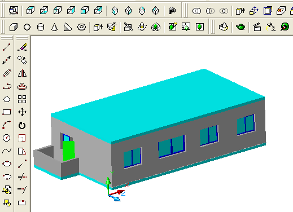
Task: Open the Setup View tool
Action: coord(186,26)
